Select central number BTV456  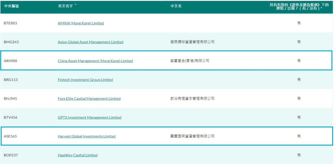coord(11,118)
